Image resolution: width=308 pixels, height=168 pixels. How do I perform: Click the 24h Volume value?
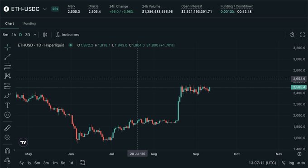157,12
